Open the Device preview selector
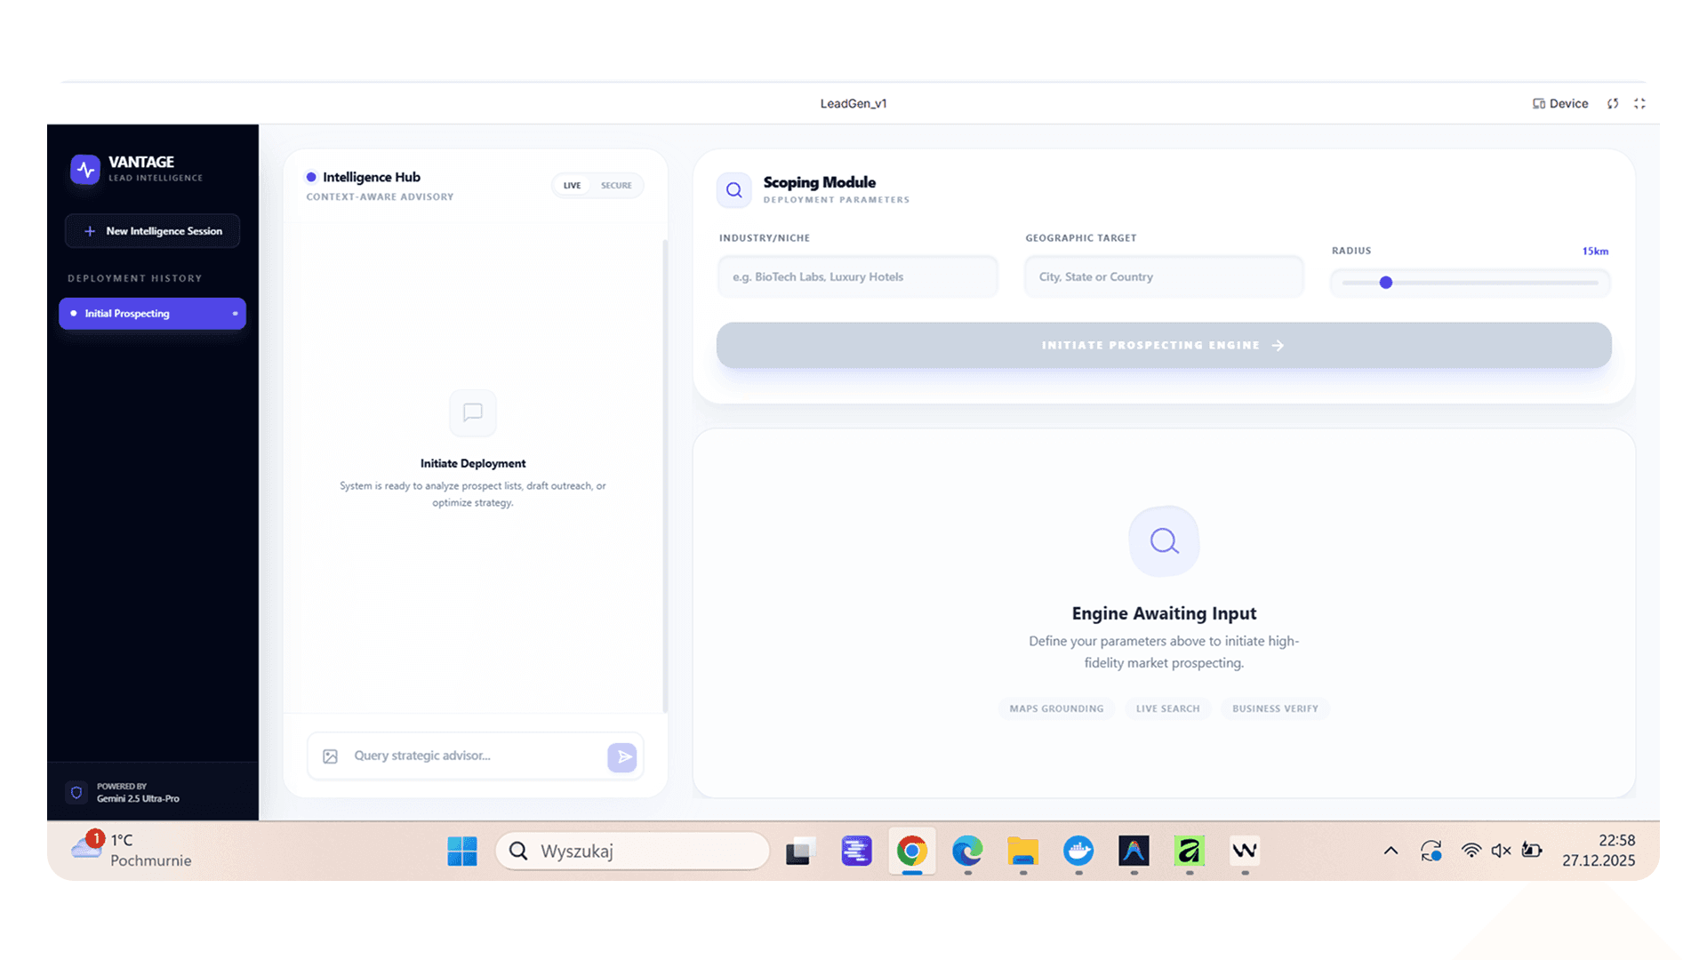The height and width of the screenshot is (960, 1707). (x=1559, y=103)
